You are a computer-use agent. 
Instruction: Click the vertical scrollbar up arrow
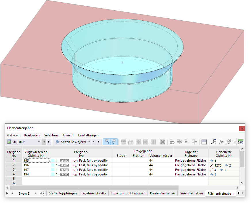242,149
